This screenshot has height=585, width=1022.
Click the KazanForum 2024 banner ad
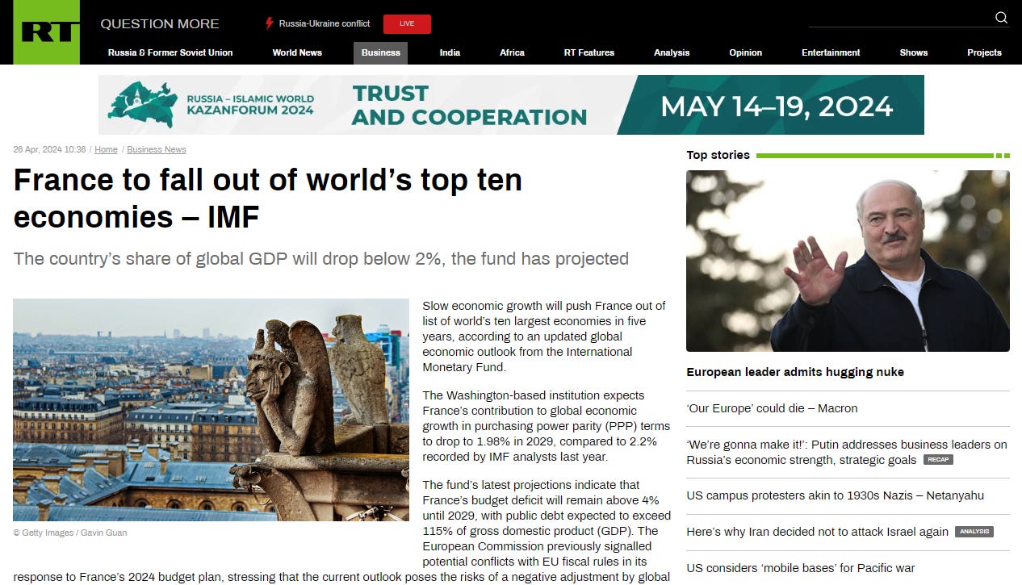[511, 105]
